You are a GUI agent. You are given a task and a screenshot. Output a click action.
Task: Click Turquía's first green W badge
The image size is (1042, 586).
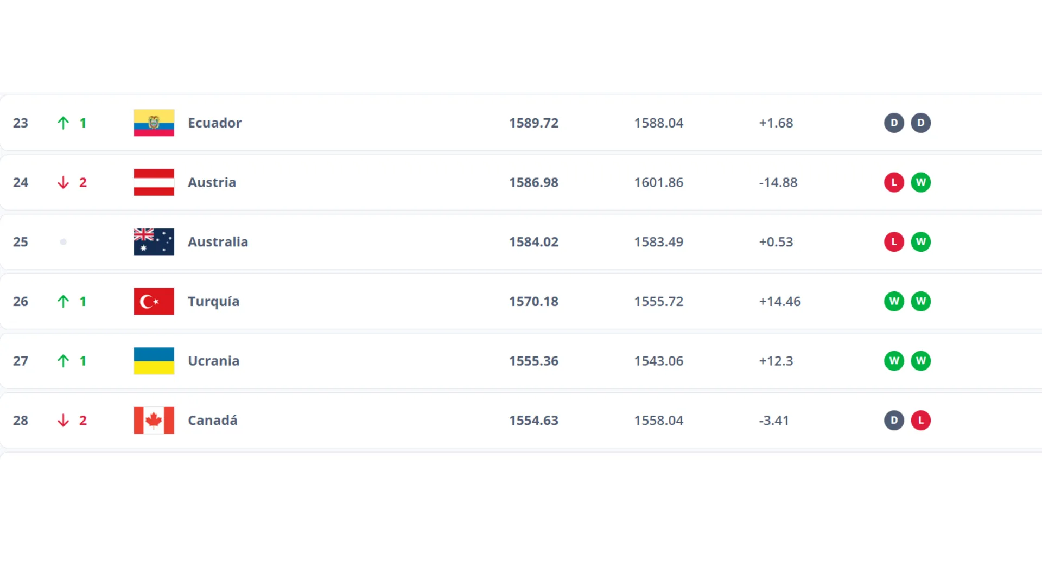coord(894,301)
